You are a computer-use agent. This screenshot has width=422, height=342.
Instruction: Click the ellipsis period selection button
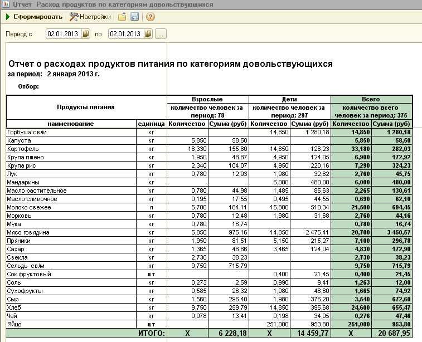161,34
